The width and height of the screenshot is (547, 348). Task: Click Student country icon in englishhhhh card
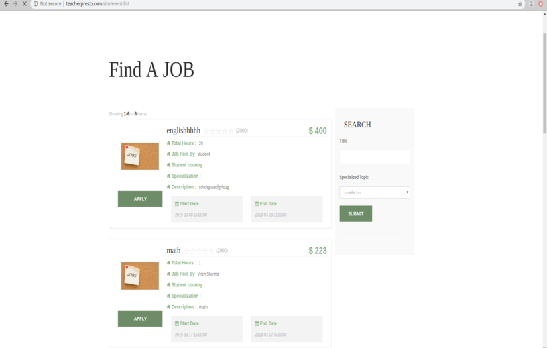pos(168,165)
